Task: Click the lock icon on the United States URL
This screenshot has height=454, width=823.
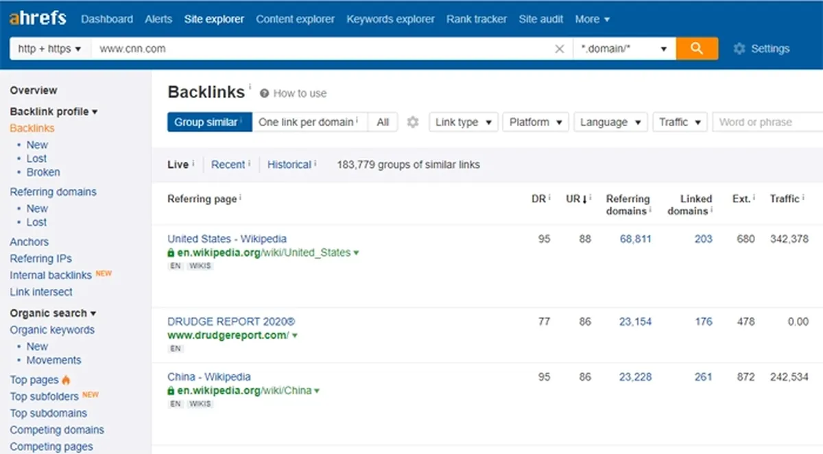Action: (x=171, y=253)
